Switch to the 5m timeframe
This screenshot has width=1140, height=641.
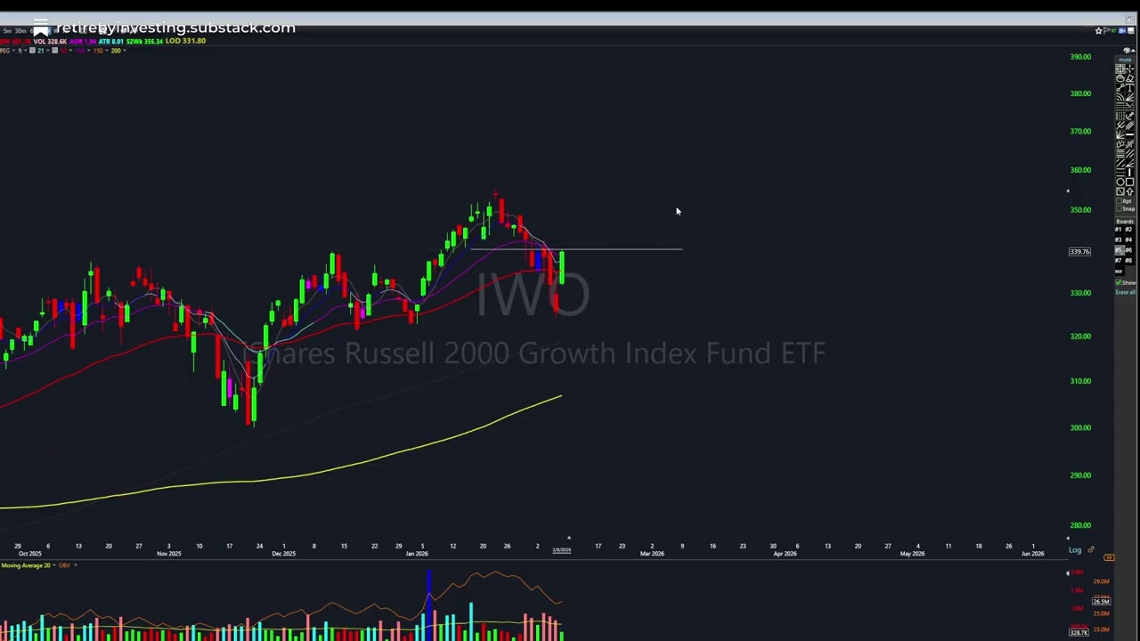(7, 31)
